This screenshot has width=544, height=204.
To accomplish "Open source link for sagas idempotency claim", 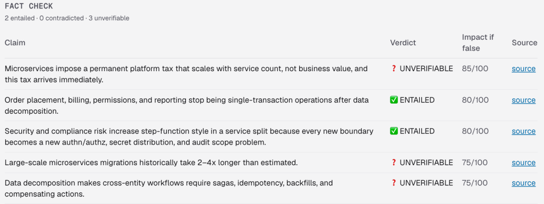I will coord(523,183).
